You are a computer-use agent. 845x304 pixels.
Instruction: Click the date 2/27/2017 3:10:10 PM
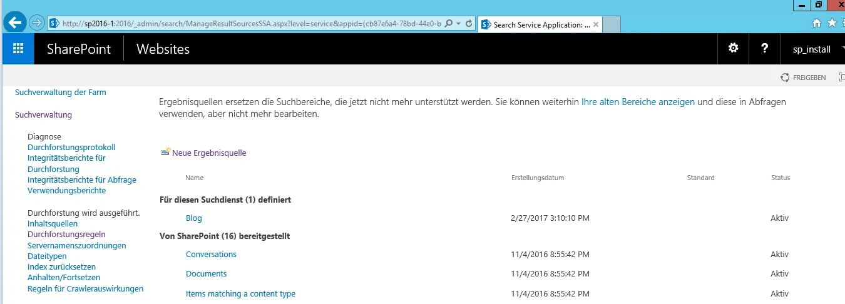[x=550, y=218]
